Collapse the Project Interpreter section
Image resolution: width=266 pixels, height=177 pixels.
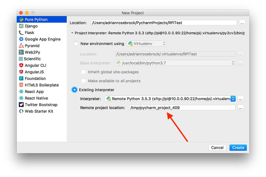[x=72, y=33]
